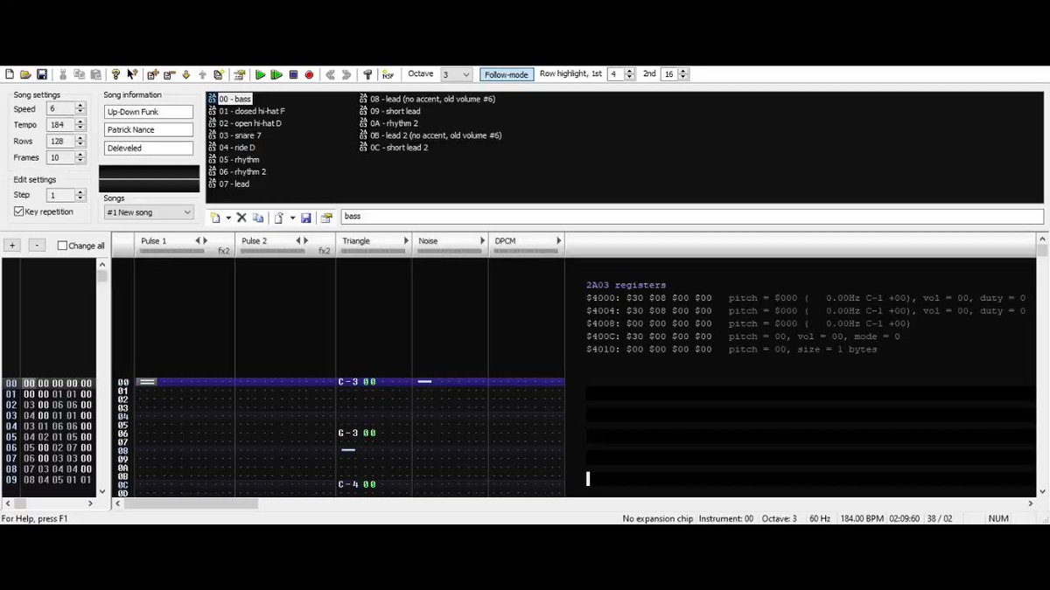The image size is (1050, 590).
Task: Expand effect columns on the Triangle channel arrow
Action: [406, 240]
